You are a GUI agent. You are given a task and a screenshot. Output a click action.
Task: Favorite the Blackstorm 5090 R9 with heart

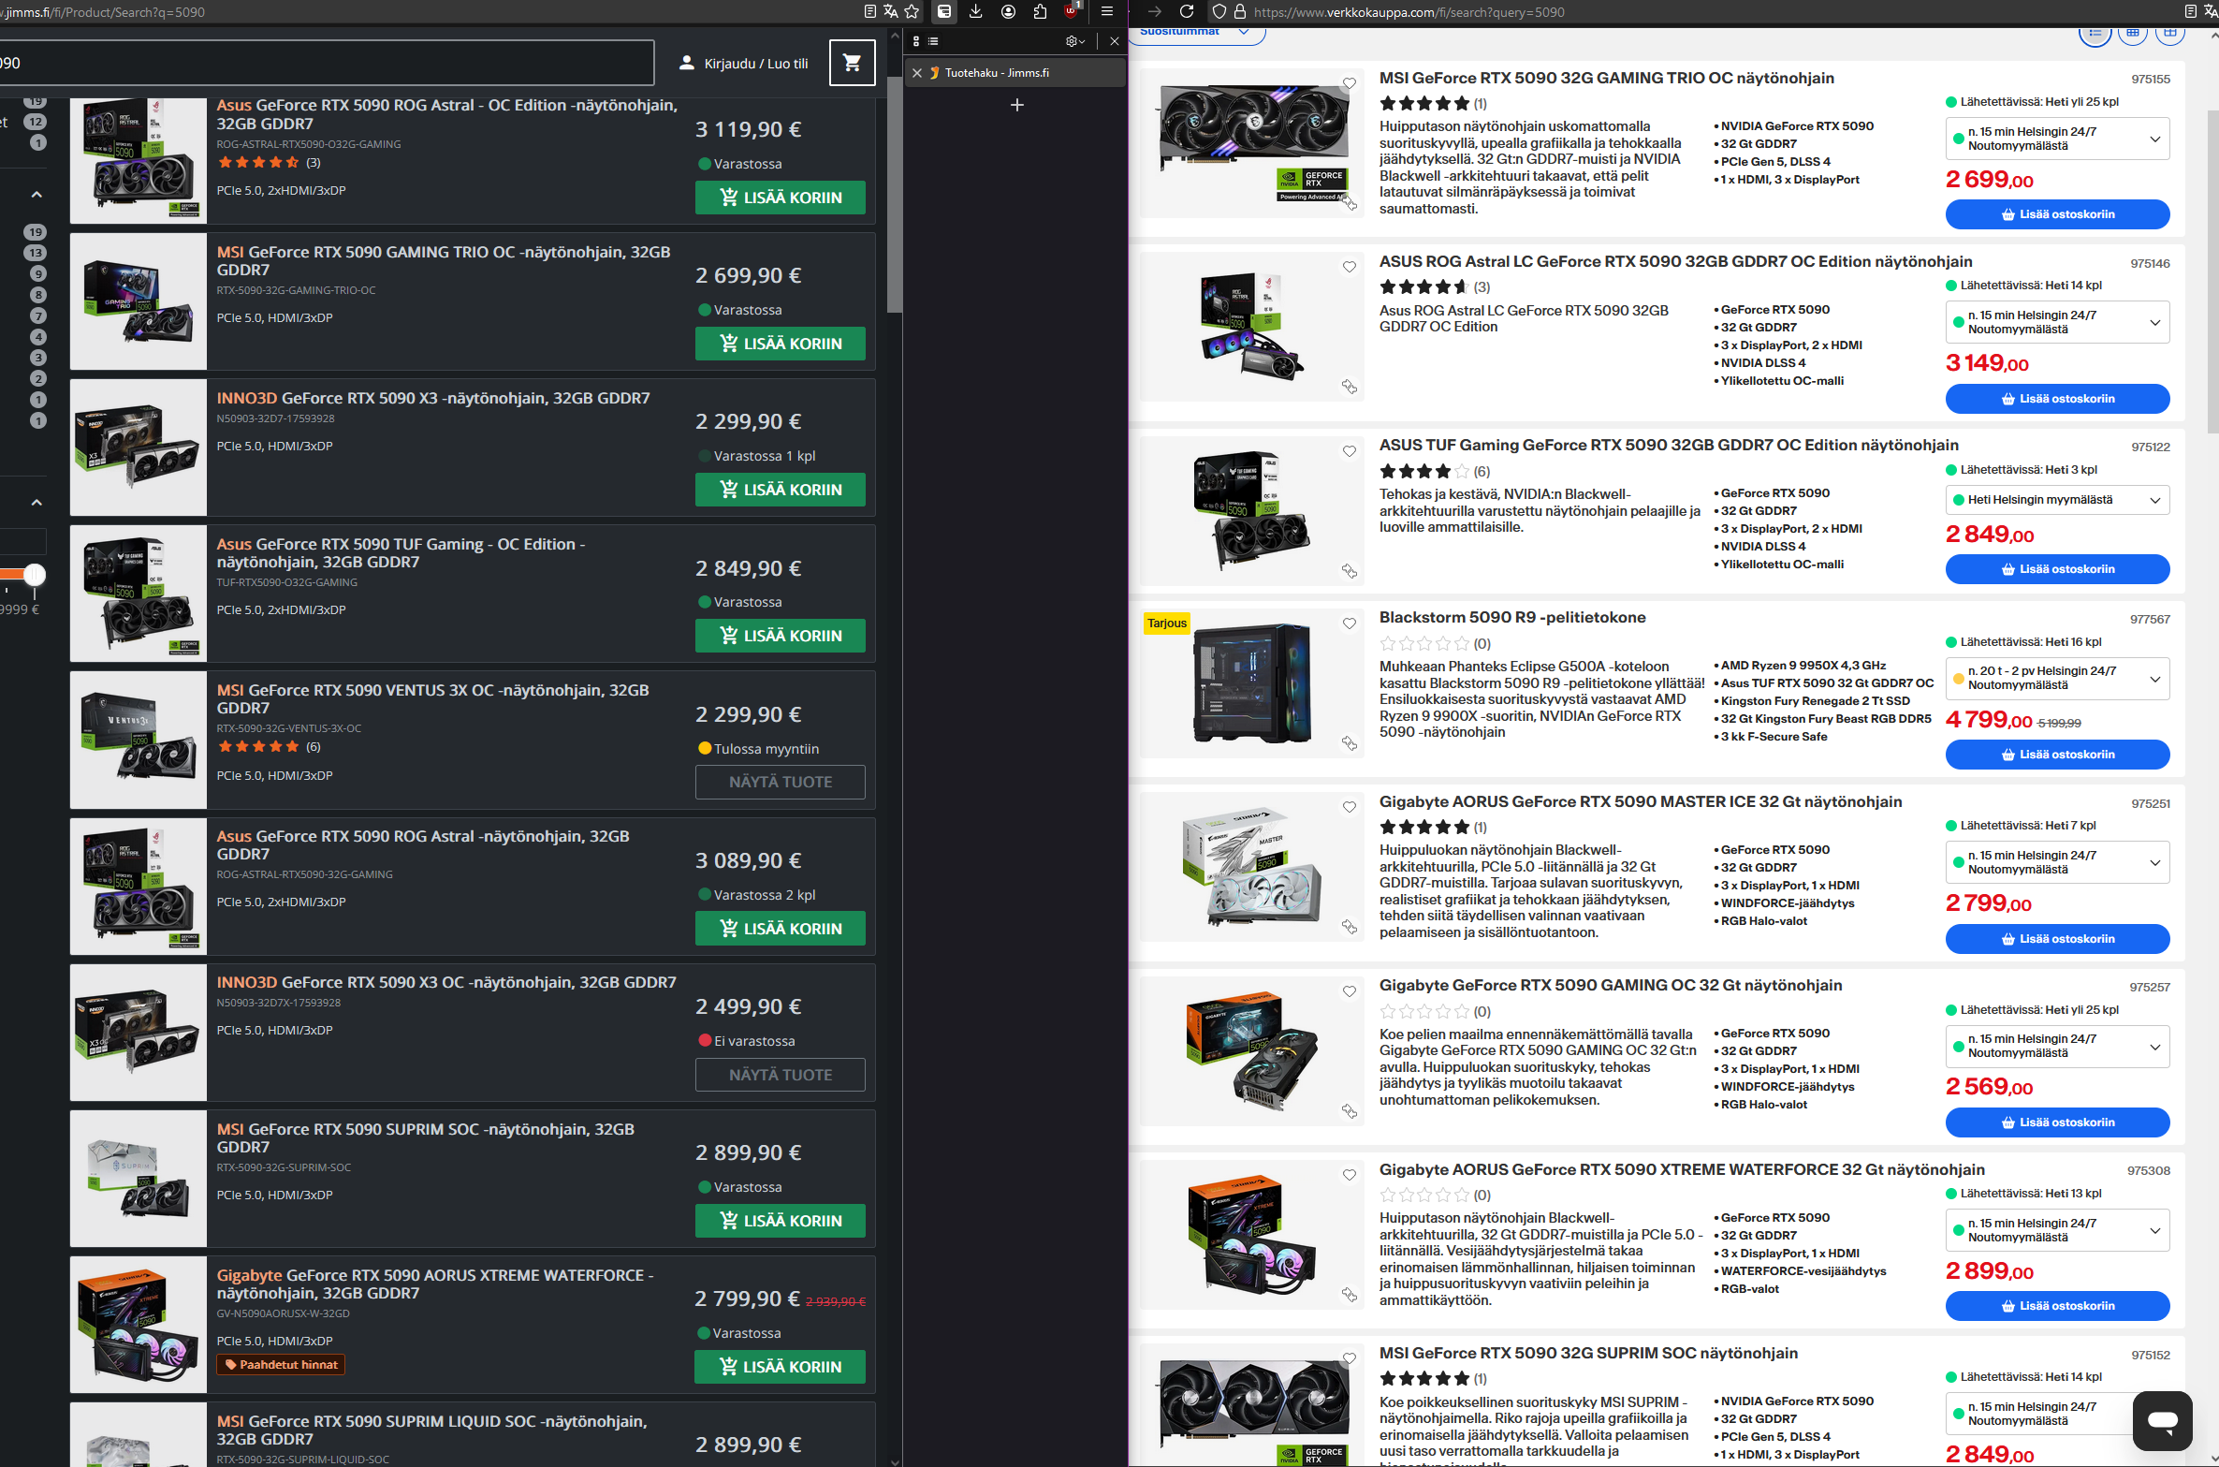coord(1350,623)
